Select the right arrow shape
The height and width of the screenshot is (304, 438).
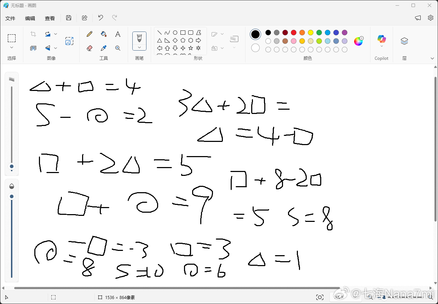click(x=198, y=40)
